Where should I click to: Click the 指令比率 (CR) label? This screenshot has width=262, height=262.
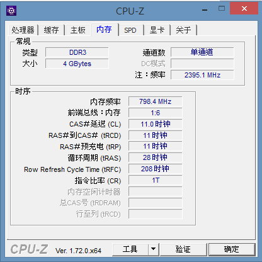coord(98,181)
